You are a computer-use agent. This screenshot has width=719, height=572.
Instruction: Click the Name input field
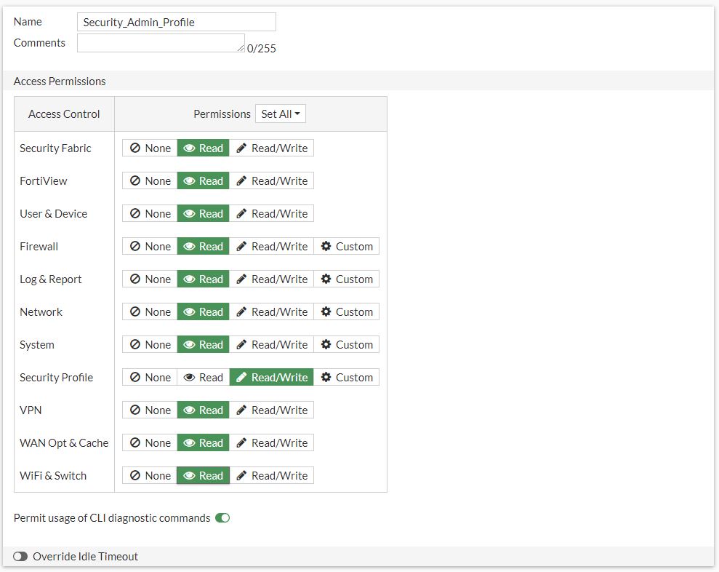tap(176, 22)
